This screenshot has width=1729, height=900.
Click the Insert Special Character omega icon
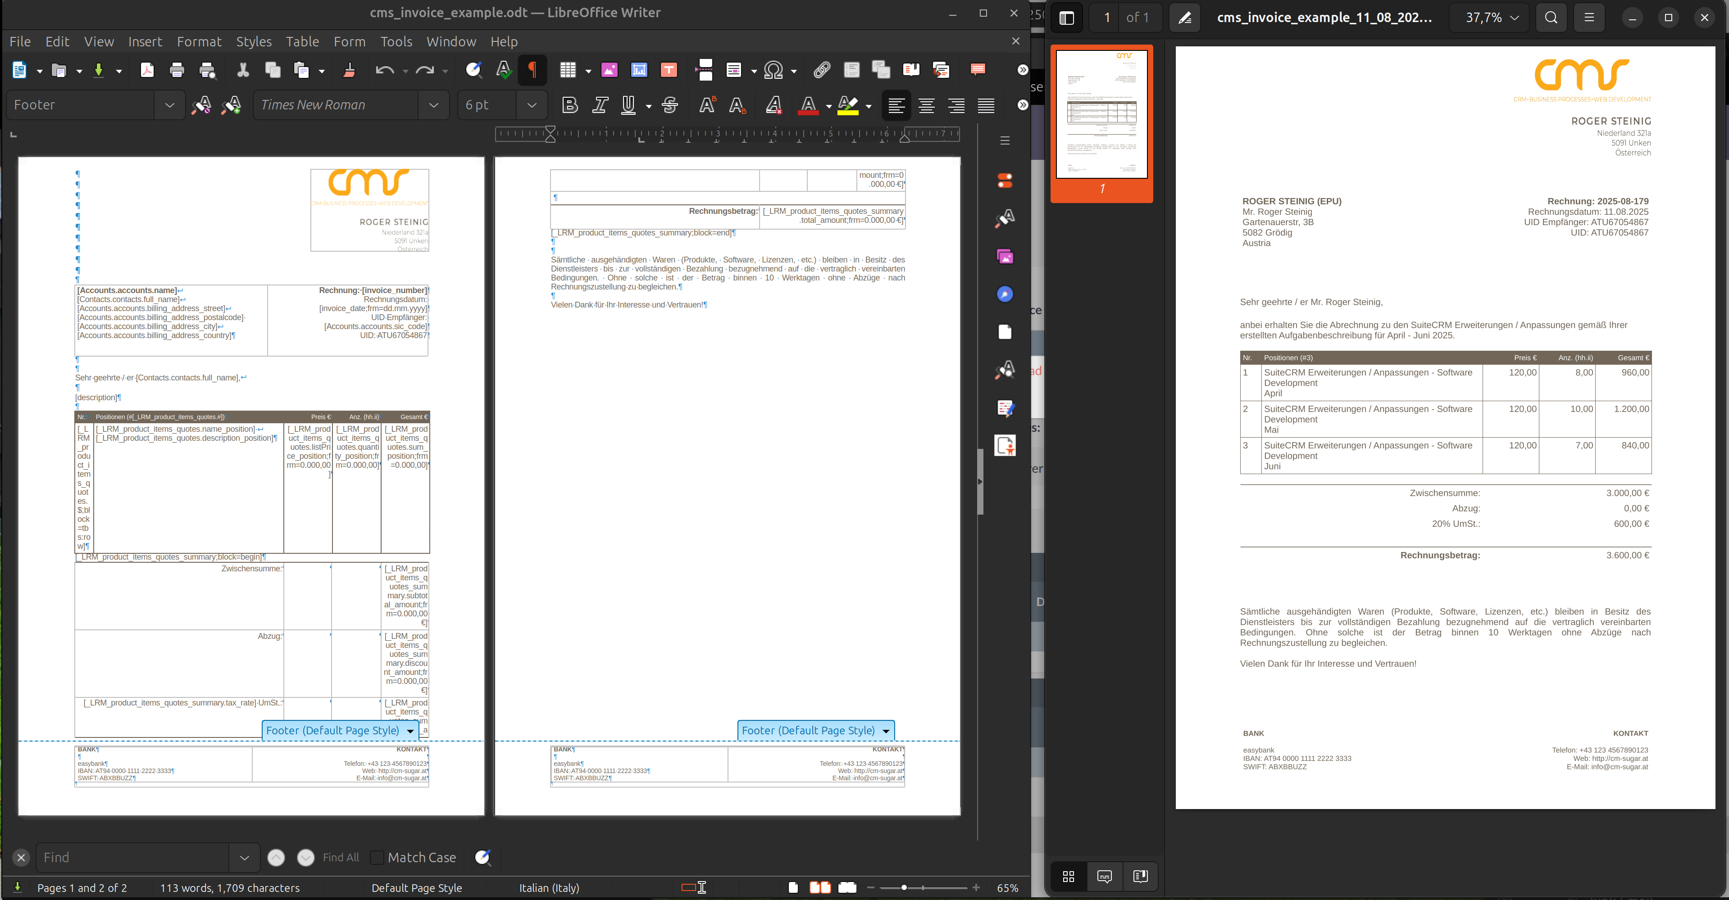pos(773,70)
